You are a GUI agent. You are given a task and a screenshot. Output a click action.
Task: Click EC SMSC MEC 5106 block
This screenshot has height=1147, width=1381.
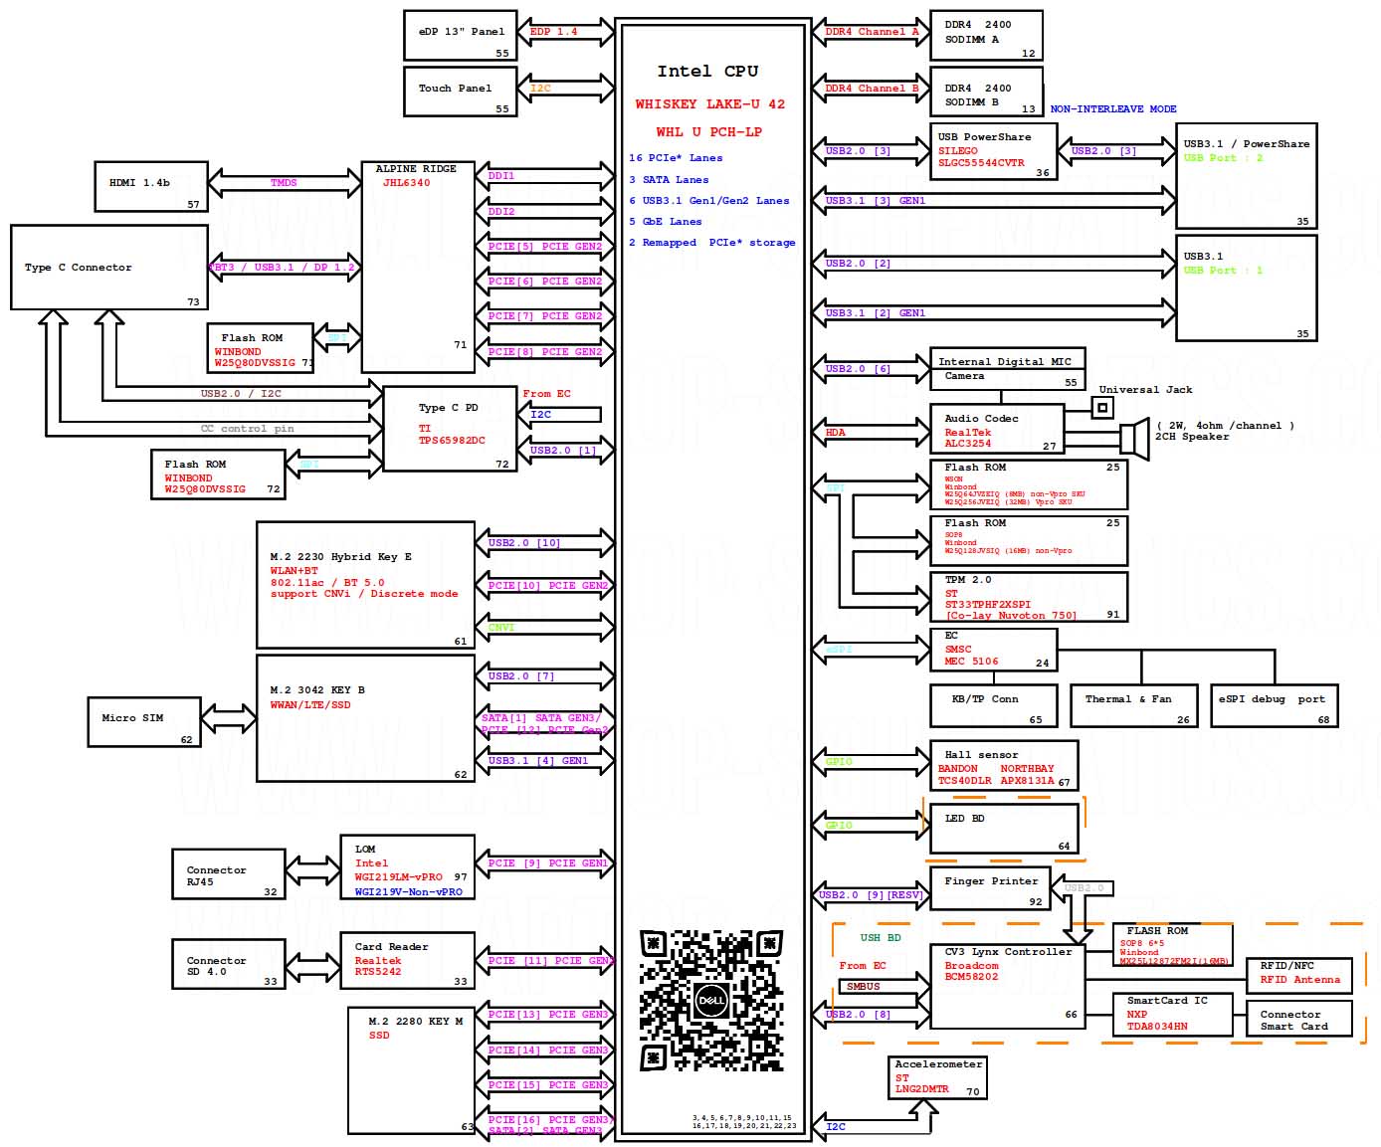coord(993,649)
